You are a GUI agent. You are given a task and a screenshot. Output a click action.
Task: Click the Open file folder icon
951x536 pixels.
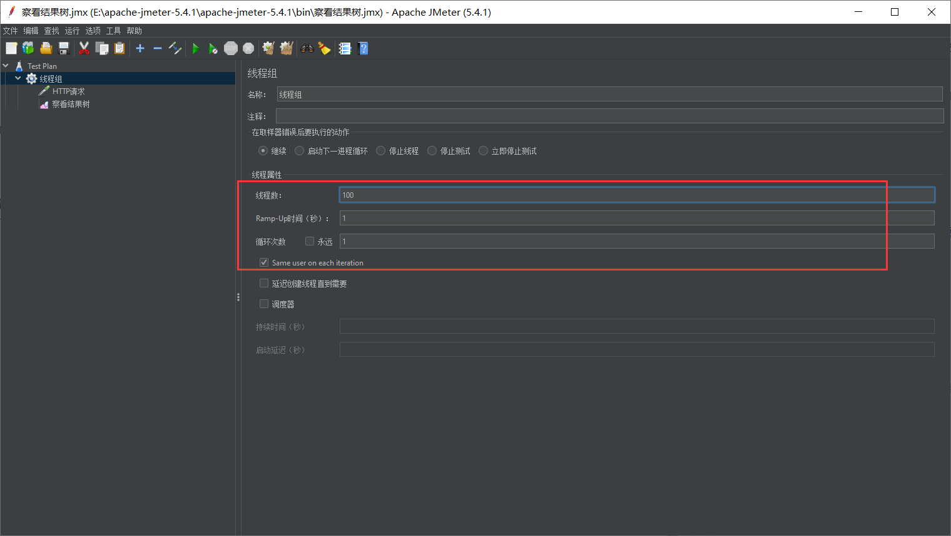[46, 48]
